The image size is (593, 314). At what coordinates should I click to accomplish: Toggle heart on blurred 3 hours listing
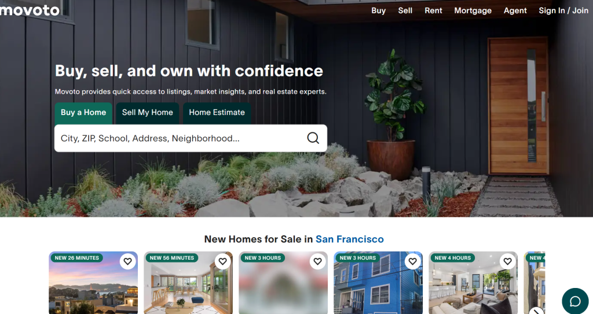318,261
